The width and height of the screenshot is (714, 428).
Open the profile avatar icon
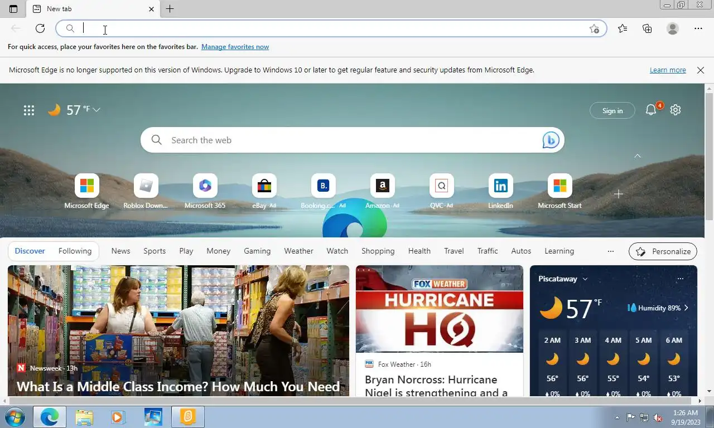click(x=673, y=28)
